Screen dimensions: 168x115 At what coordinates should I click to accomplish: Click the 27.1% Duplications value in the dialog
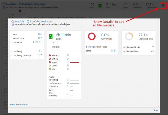pos(143,35)
